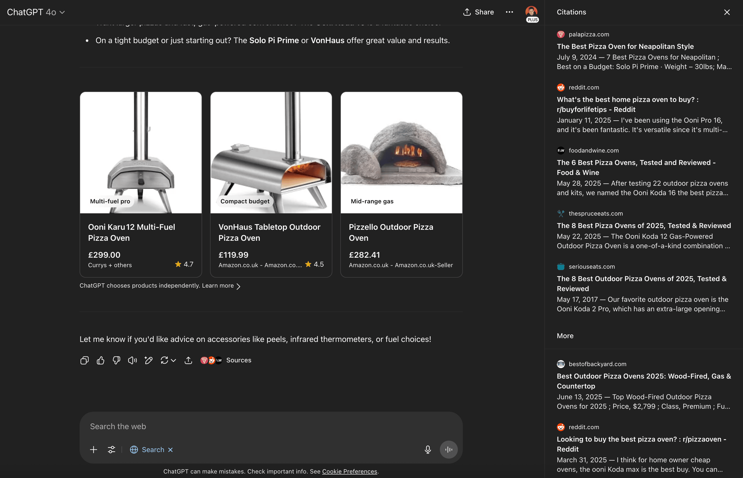The height and width of the screenshot is (478, 743).
Task: Open the user profile avatar menu
Action: click(x=531, y=11)
